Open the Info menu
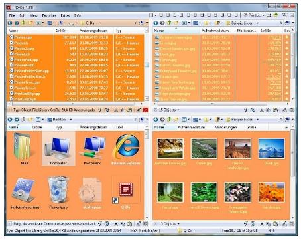The image size is (301, 240). [x=78, y=15]
